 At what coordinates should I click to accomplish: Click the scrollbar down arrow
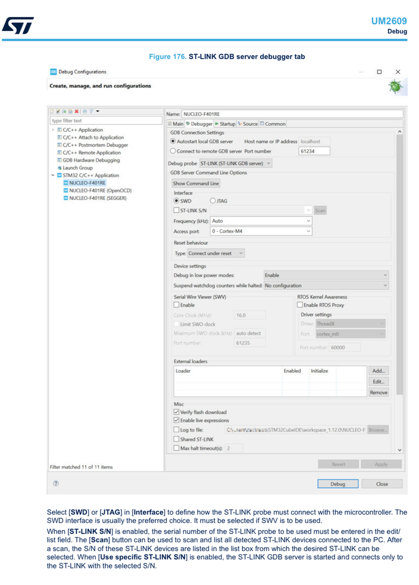pyautogui.click(x=400, y=450)
